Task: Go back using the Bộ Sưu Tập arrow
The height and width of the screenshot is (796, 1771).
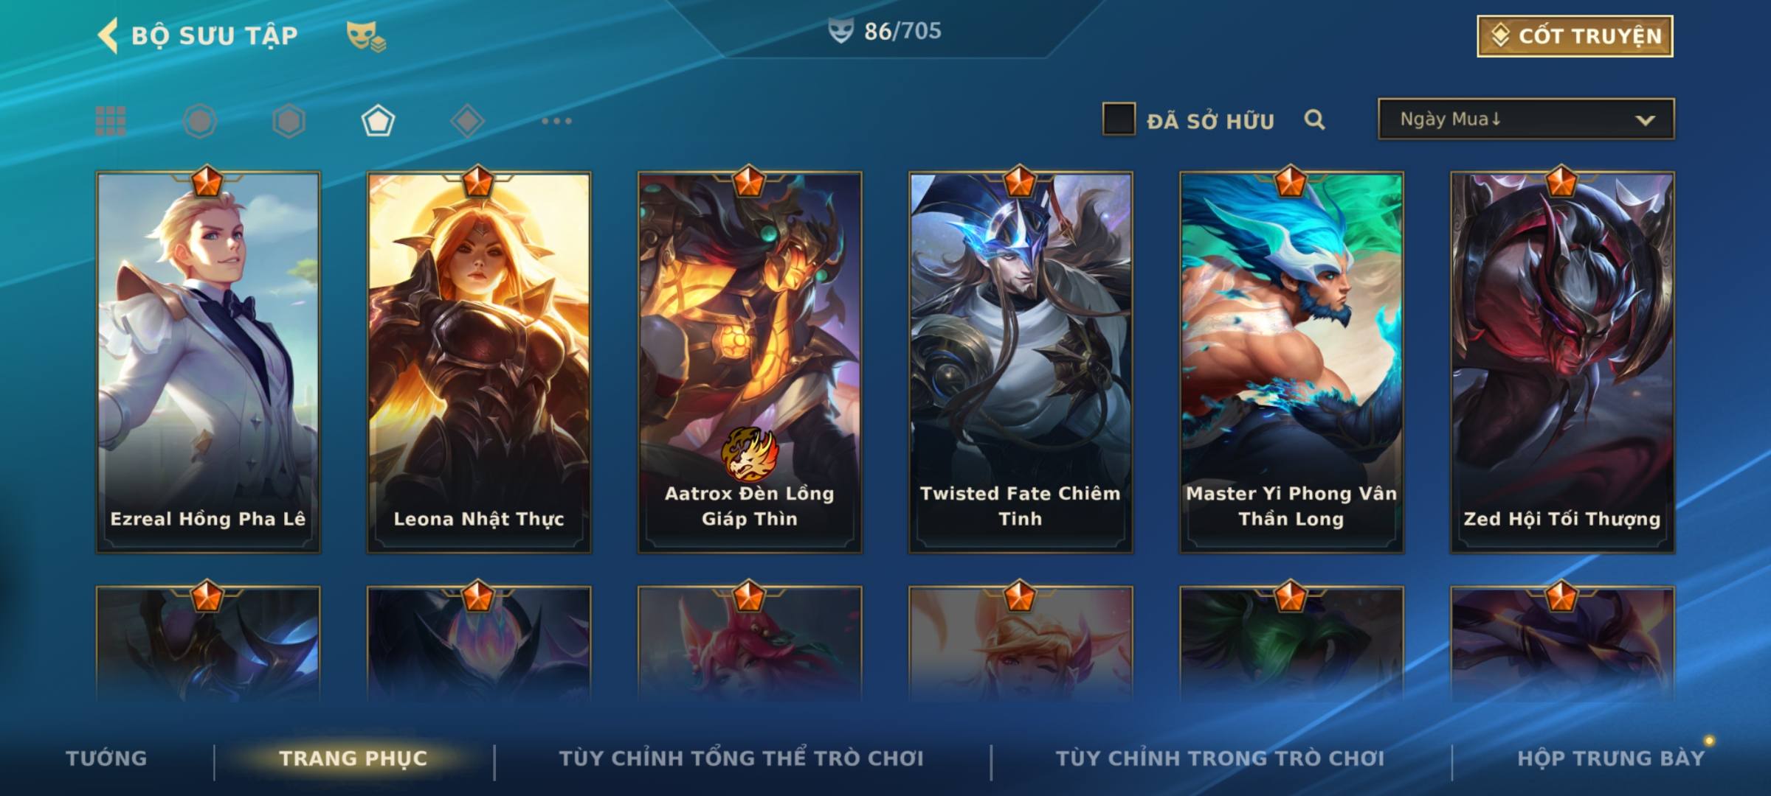Action: (108, 35)
